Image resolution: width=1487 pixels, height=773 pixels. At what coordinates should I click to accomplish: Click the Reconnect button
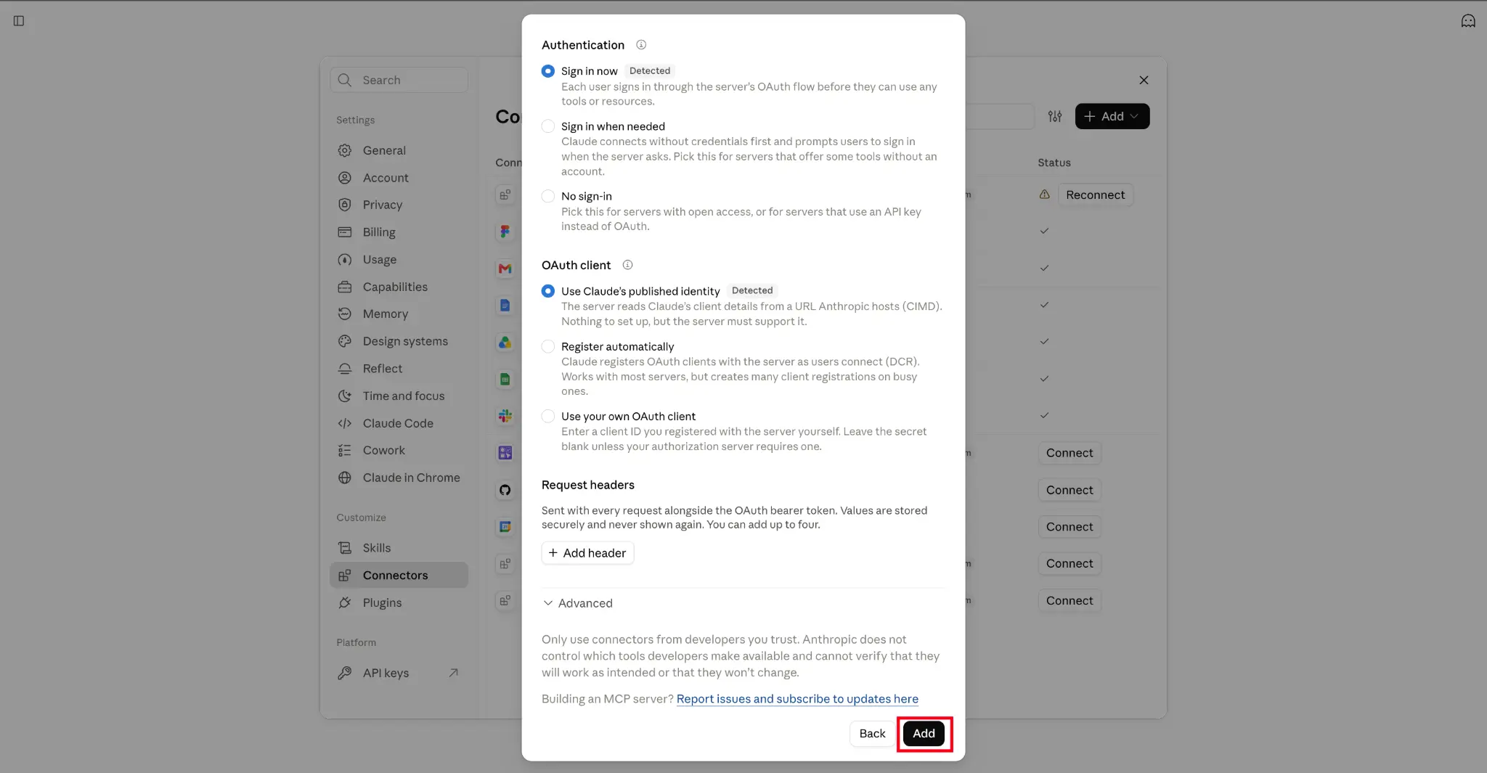coord(1095,195)
